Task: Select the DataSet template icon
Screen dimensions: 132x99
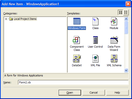Action: coord(77,59)
